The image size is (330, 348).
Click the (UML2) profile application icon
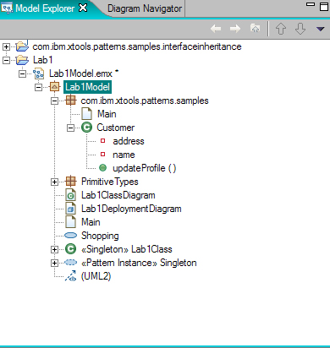(71, 276)
